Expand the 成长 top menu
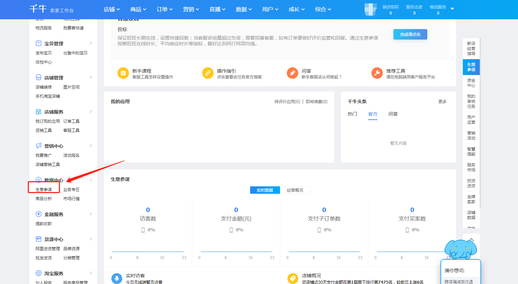The width and height of the screenshot is (518, 284). [x=297, y=9]
